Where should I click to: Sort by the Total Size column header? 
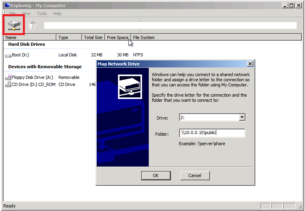pyautogui.click(x=94, y=37)
